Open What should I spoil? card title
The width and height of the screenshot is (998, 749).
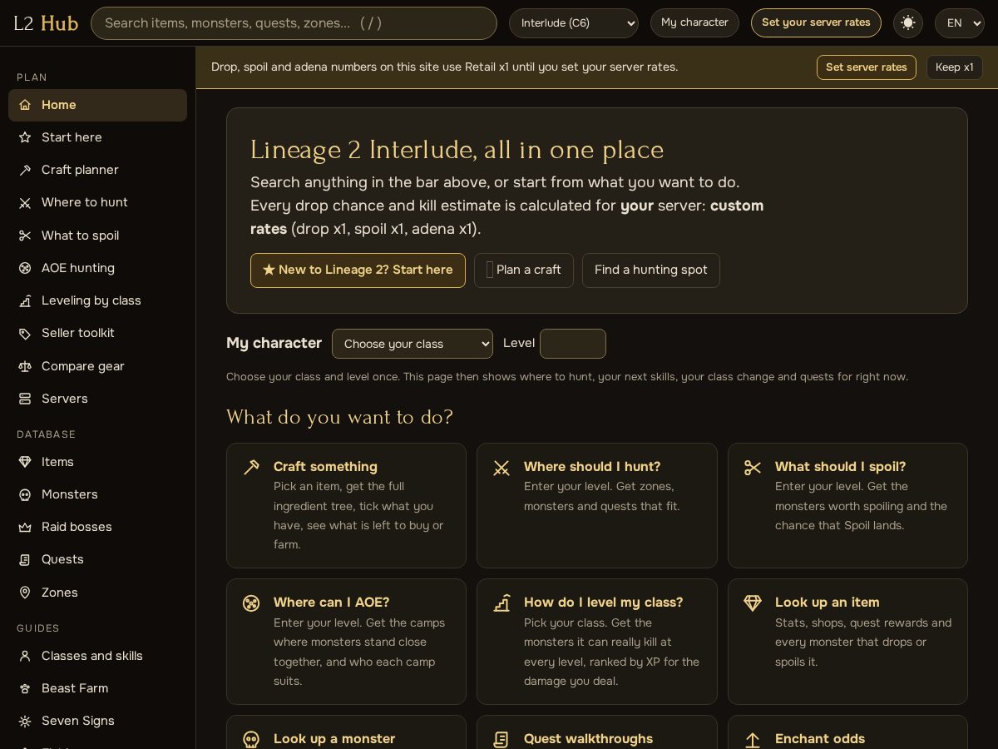pos(840,467)
